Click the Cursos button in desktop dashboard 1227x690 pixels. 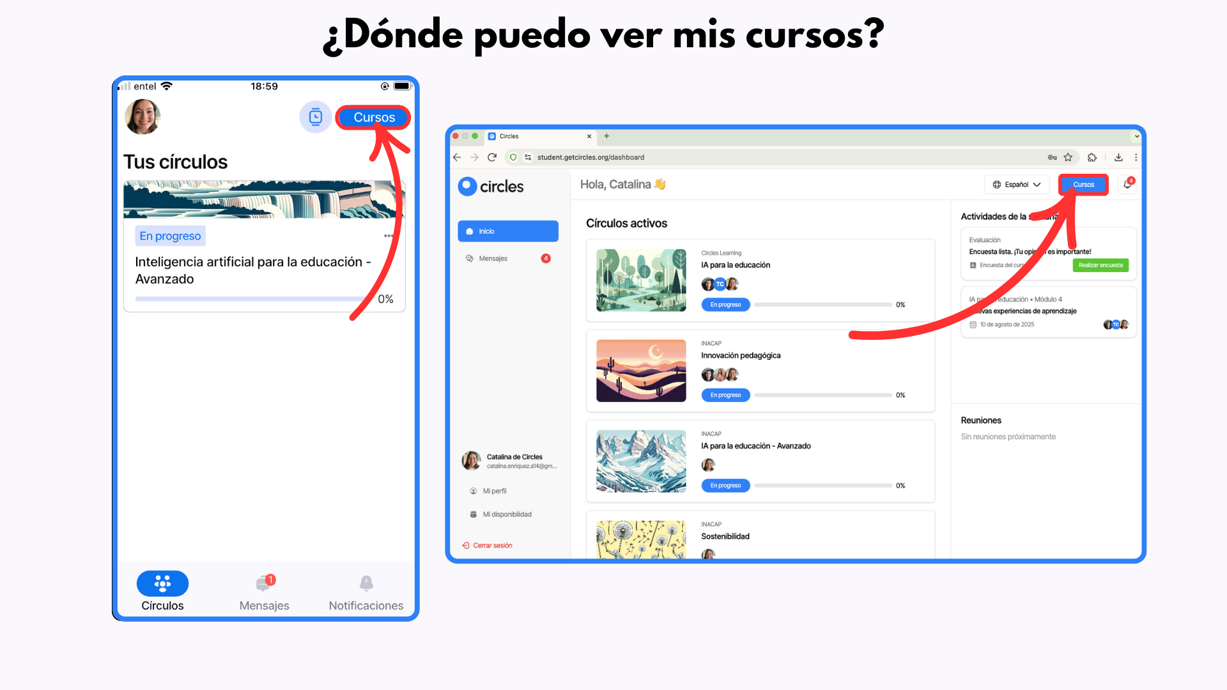click(1083, 185)
